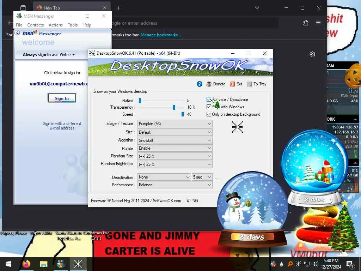Open the network tray icon

307,264
